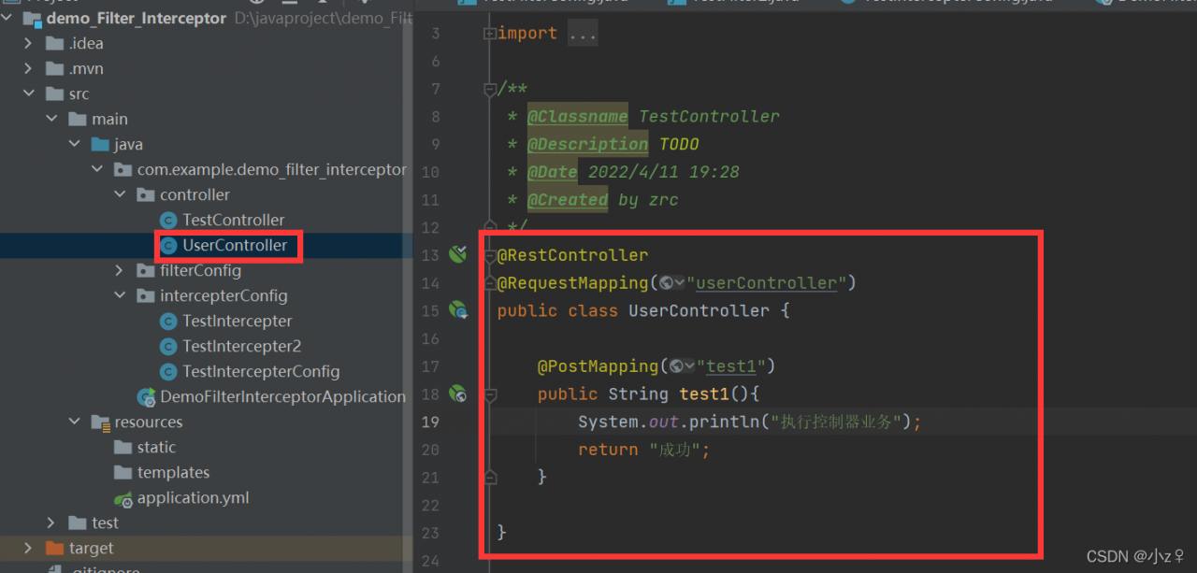1197x573 pixels.
Task: Open the "userController" mapping link
Action: click(767, 283)
